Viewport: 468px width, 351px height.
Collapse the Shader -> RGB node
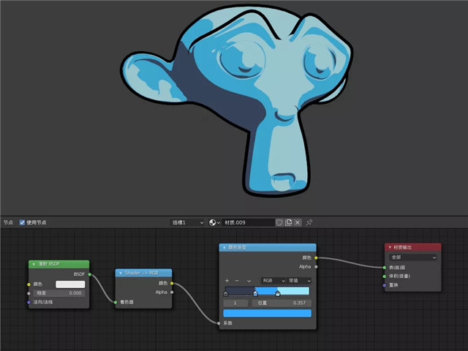click(x=121, y=273)
